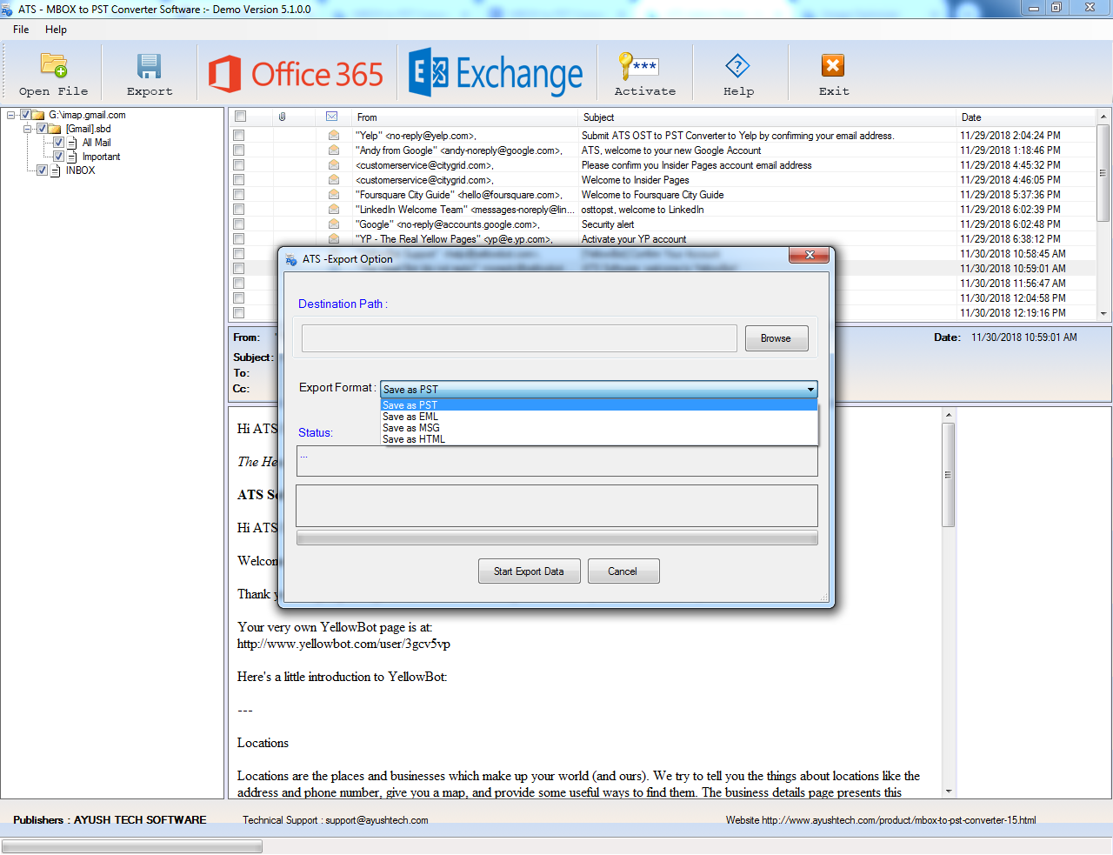Click the Export floppy disk icon
This screenshot has width=1113, height=855.
[x=150, y=66]
